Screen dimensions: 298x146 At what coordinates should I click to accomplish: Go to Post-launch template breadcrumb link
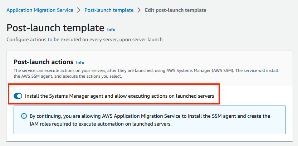(x=109, y=10)
